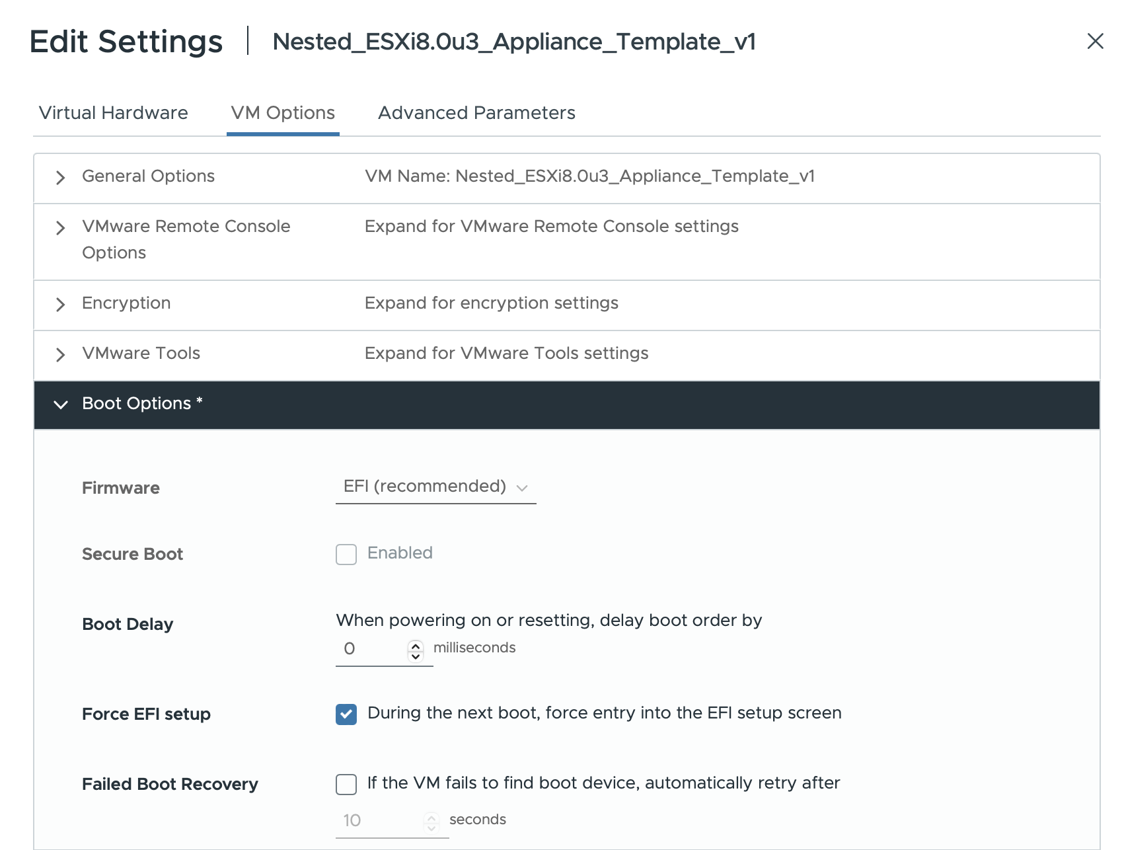Close the Edit Settings dialog
The height and width of the screenshot is (850, 1122).
point(1095,41)
